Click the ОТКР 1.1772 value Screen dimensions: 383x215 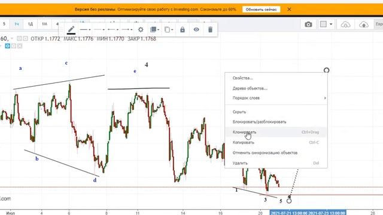(45, 39)
